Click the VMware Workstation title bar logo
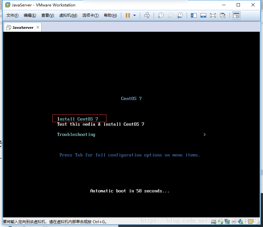This screenshot has width=263, height=227. pyautogui.click(x=8, y=5)
